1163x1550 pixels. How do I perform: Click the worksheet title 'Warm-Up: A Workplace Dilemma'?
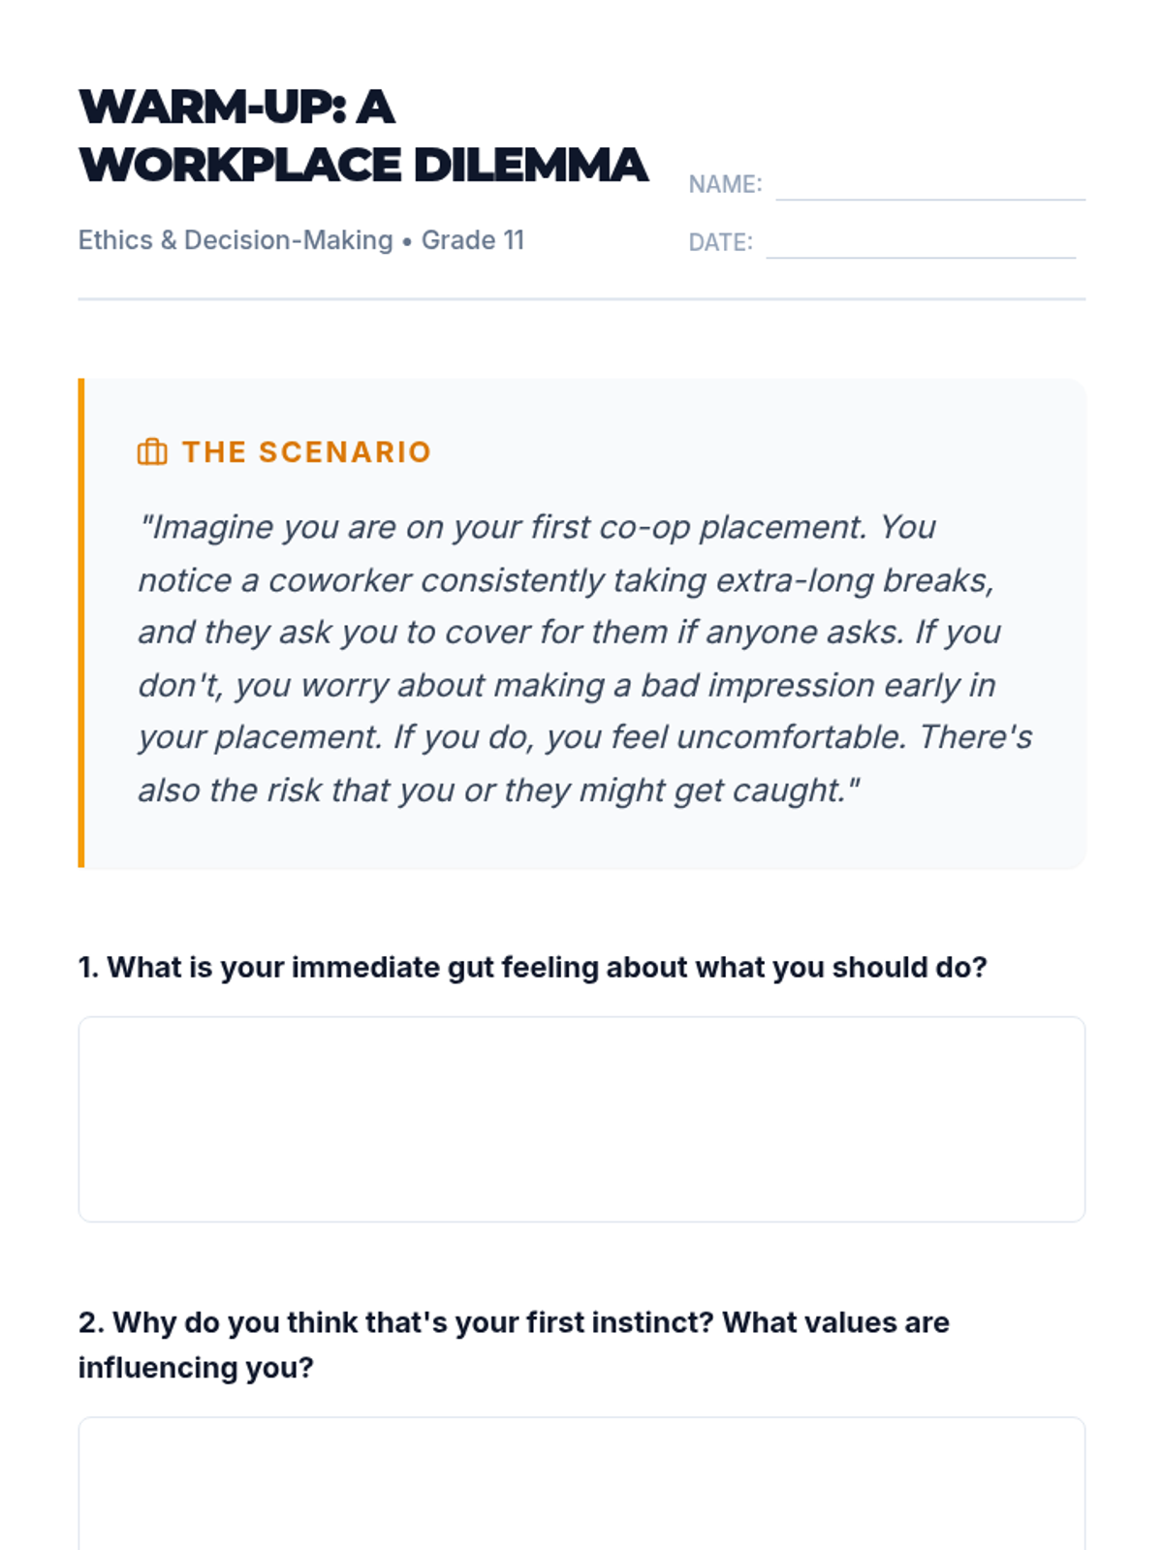click(x=363, y=136)
